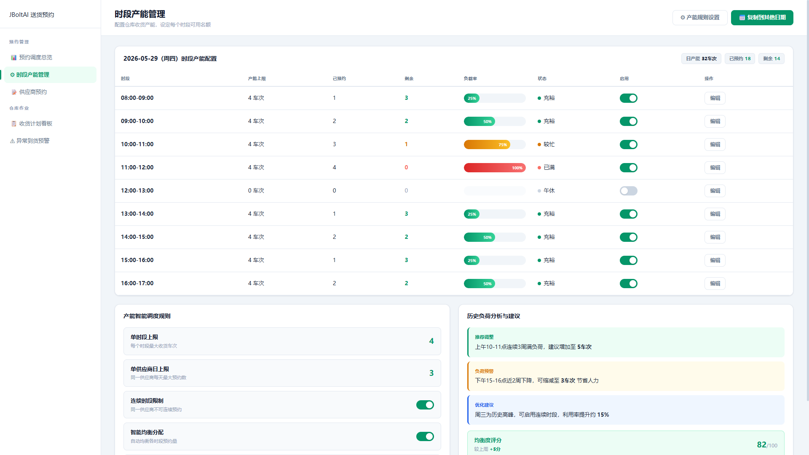Image resolution: width=809 pixels, height=455 pixels.
Task: Click the gear icon on 产能规则设置
Action: click(683, 17)
